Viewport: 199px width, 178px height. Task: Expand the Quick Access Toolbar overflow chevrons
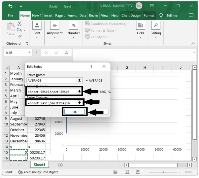[21, 6]
